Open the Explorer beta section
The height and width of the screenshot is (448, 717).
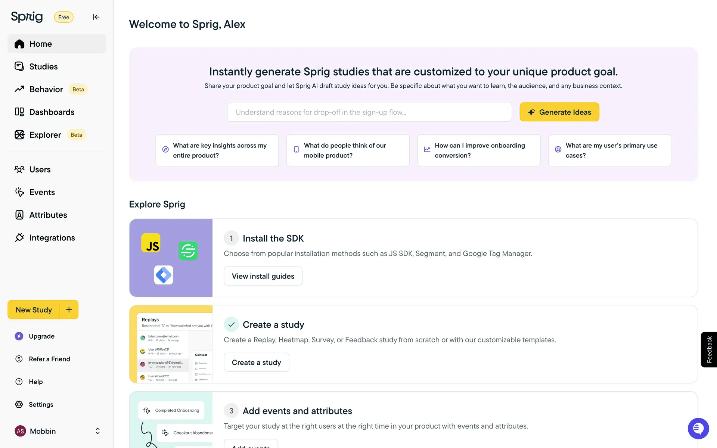coord(45,135)
